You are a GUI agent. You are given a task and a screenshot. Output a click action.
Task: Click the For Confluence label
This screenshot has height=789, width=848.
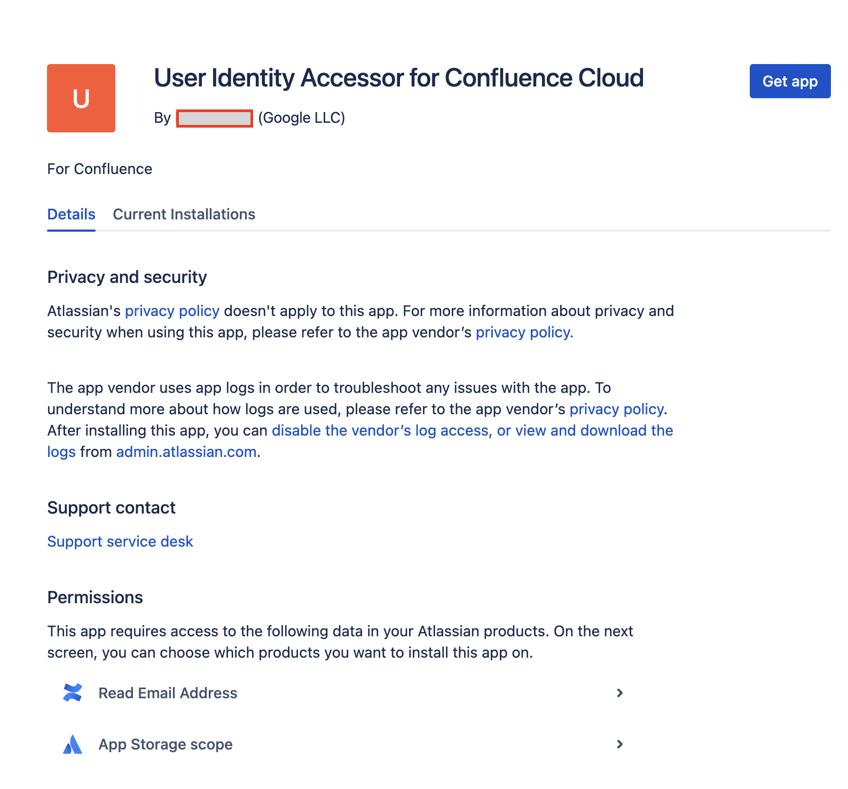(x=100, y=169)
